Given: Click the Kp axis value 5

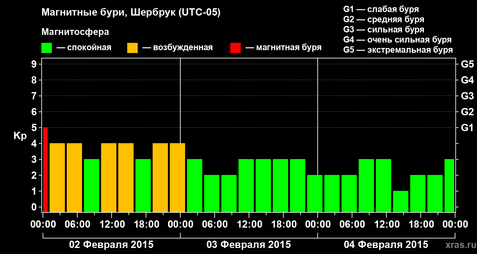Looking at the screenshot, I should tap(34, 128).
